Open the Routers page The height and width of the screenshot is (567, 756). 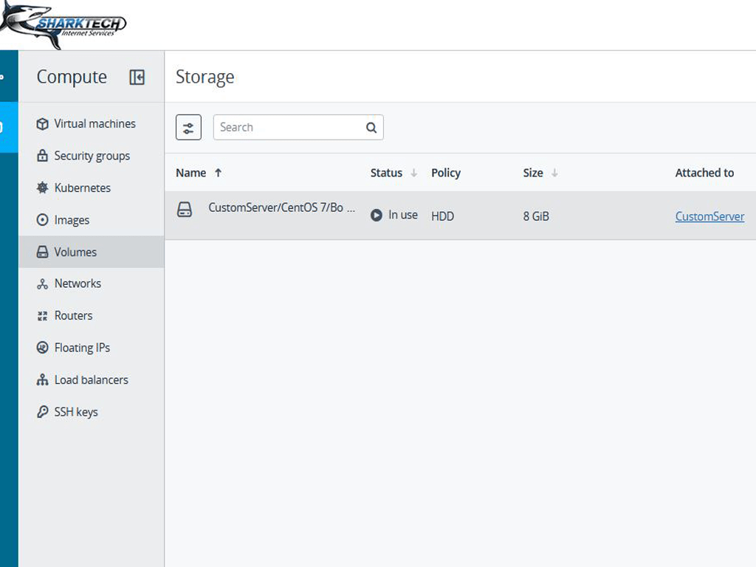(73, 315)
